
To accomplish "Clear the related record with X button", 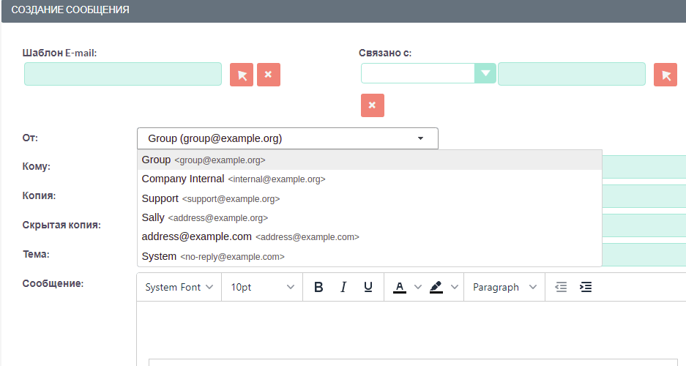I will [372, 105].
